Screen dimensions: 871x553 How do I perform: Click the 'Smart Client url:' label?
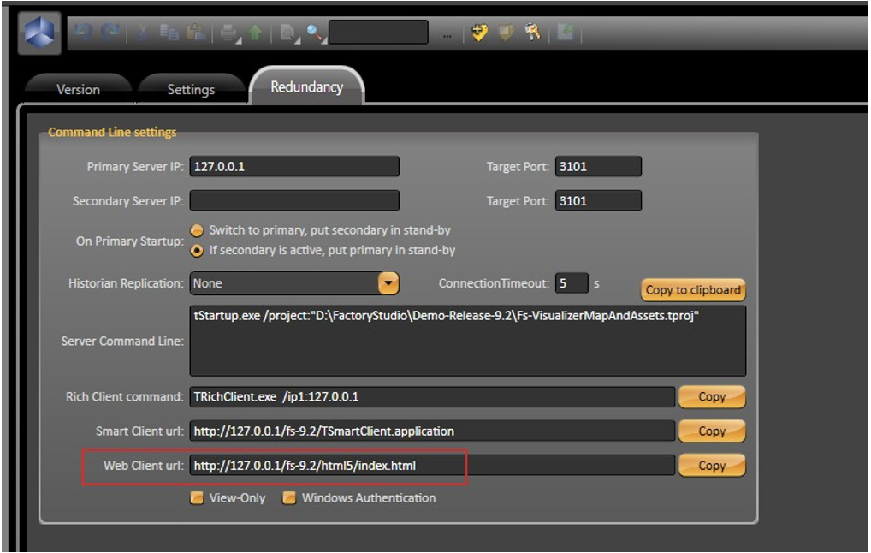point(139,431)
